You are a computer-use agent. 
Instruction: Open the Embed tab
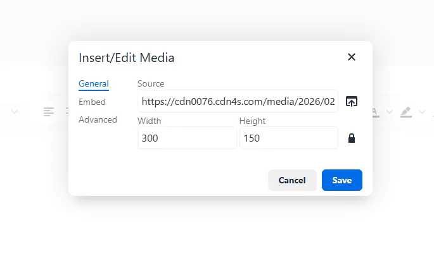[x=92, y=102]
